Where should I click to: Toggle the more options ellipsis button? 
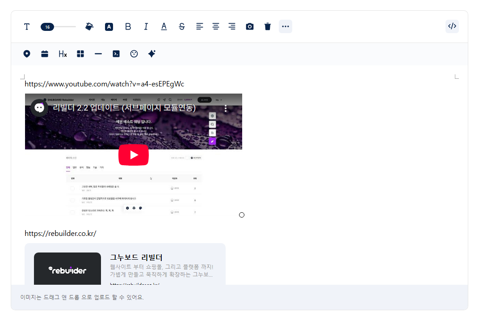pos(286,26)
